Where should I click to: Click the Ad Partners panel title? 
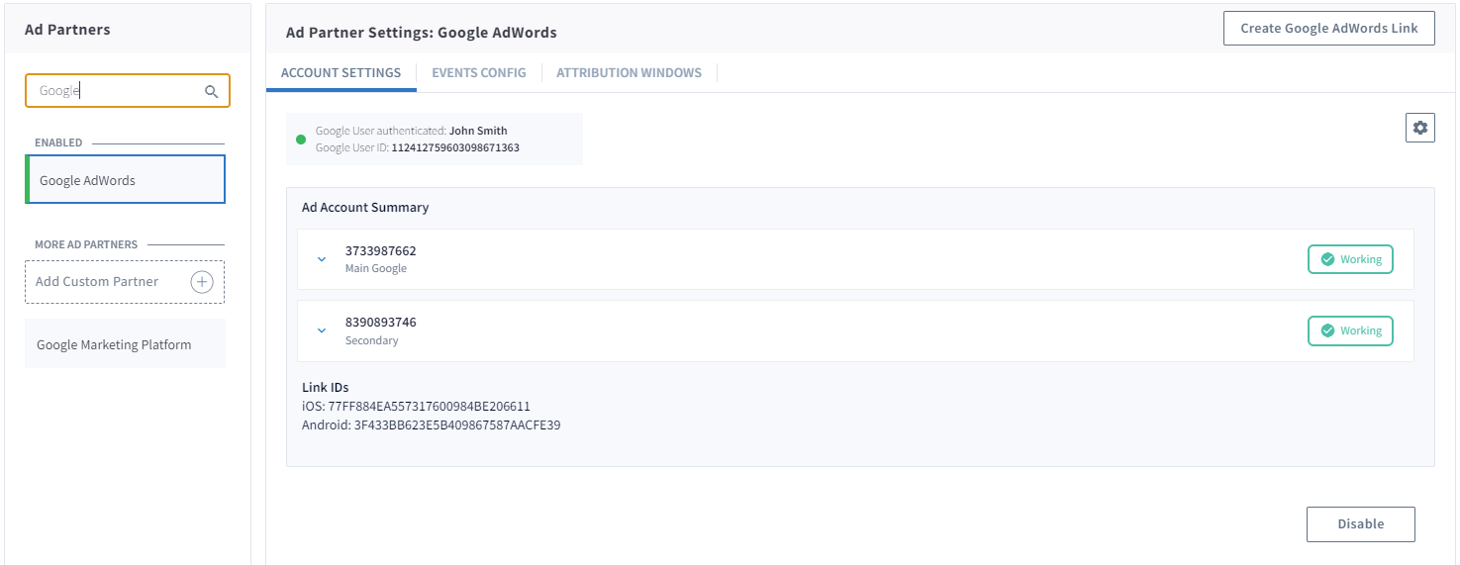(x=67, y=30)
